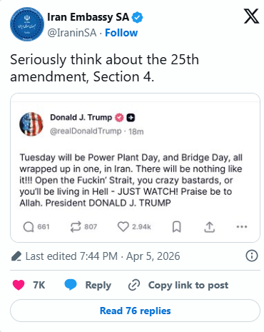Click the Last edited pencil icon
The height and width of the screenshot is (332, 264).
[x=16, y=256]
